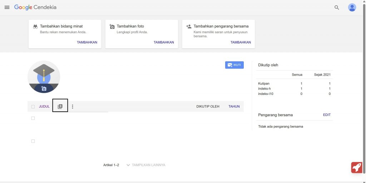The height and width of the screenshot is (183, 366).
Task: Open the account avatar in header
Action: point(352,7)
